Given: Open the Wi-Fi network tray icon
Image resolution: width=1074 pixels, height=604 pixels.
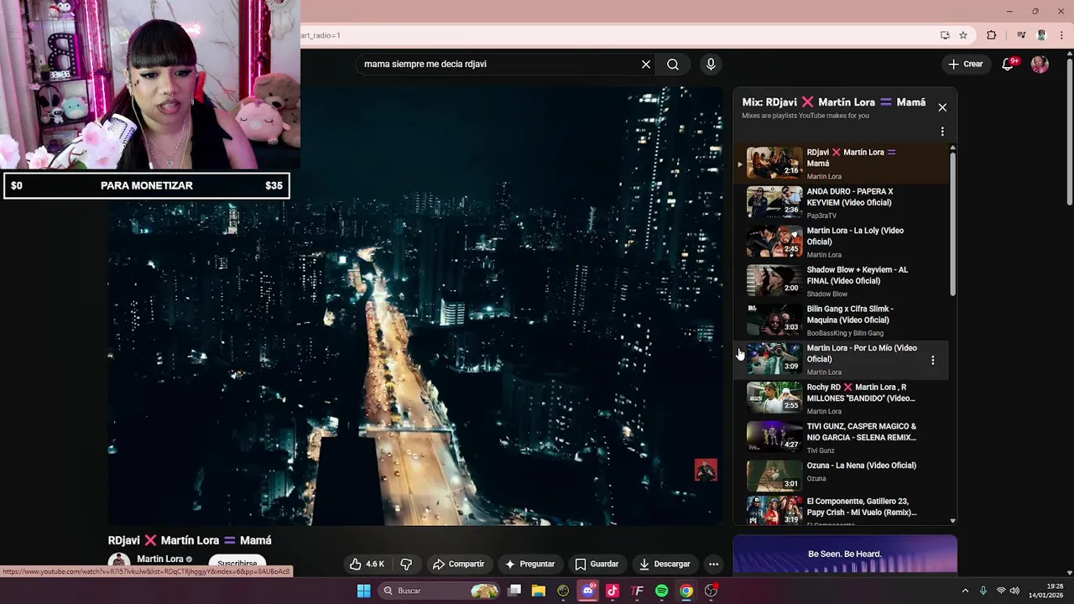Looking at the screenshot, I should click(x=1001, y=591).
